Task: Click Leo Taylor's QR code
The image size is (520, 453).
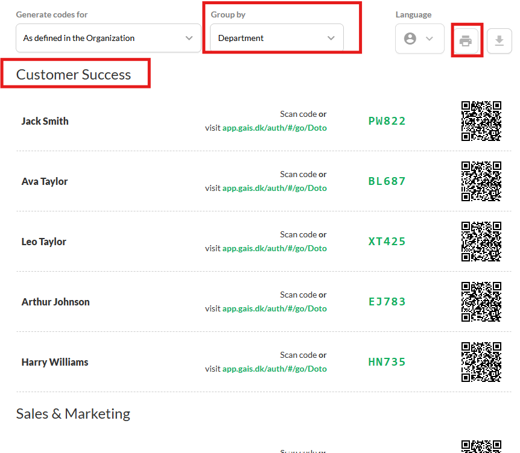Action: click(481, 242)
